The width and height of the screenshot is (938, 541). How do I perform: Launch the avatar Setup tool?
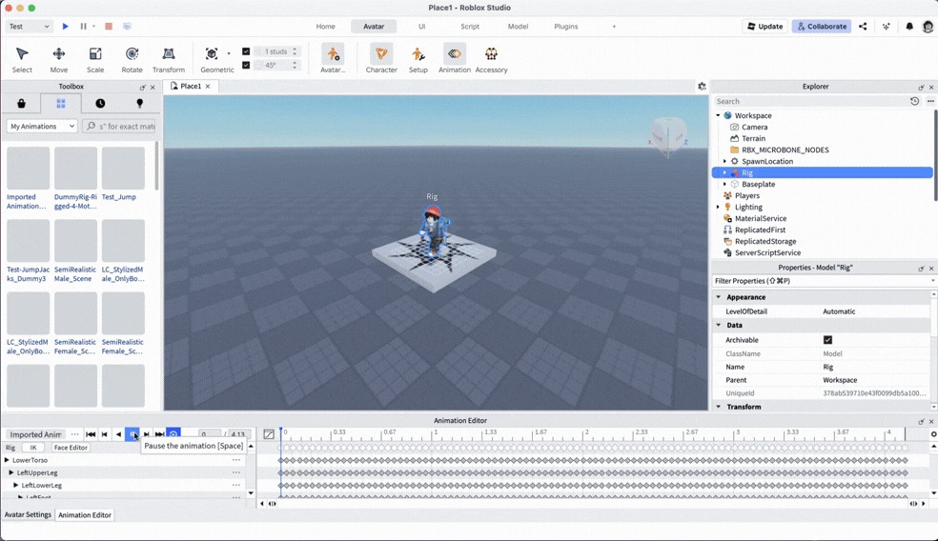coord(418,60)
